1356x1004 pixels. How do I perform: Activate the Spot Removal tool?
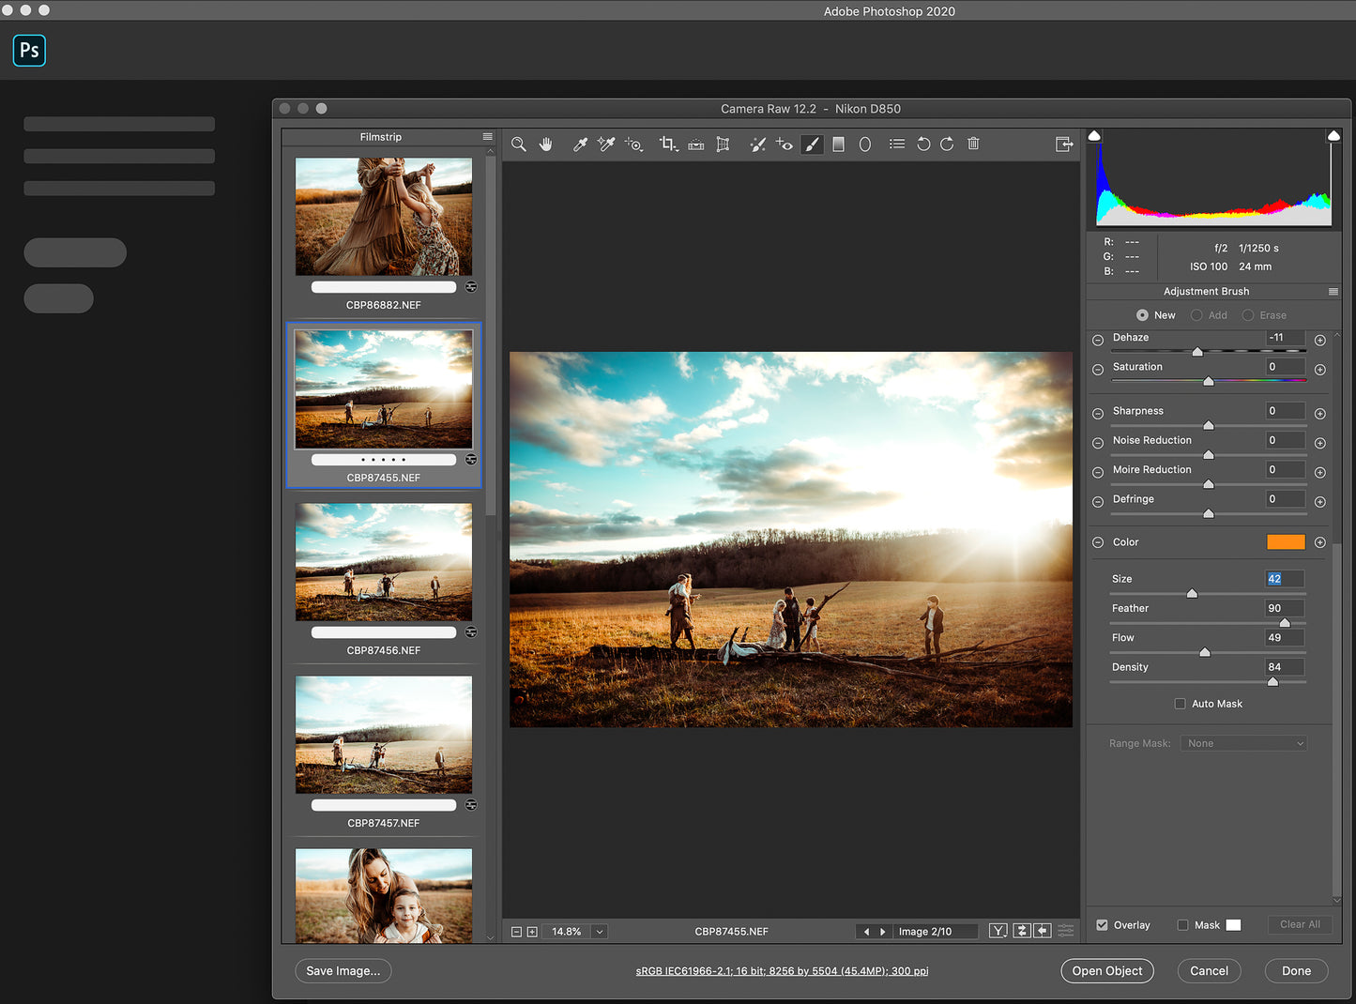[x=757, y=144]
